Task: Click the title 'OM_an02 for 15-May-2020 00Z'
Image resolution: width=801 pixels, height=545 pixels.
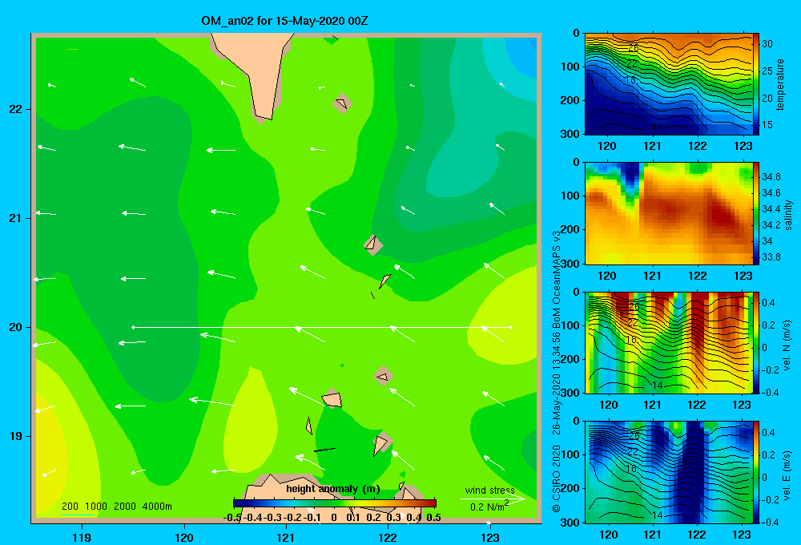Action: click(x=284, y=22)
